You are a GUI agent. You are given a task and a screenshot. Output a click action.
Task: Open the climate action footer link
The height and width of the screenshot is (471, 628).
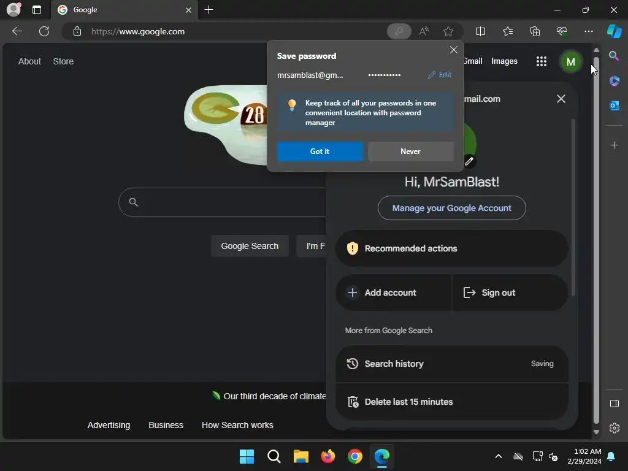pos(269,396)
